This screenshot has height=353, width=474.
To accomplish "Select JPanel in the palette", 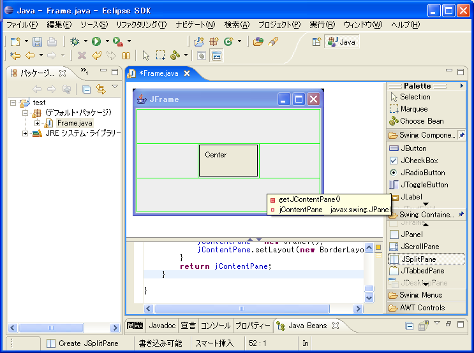I will 426,234.
